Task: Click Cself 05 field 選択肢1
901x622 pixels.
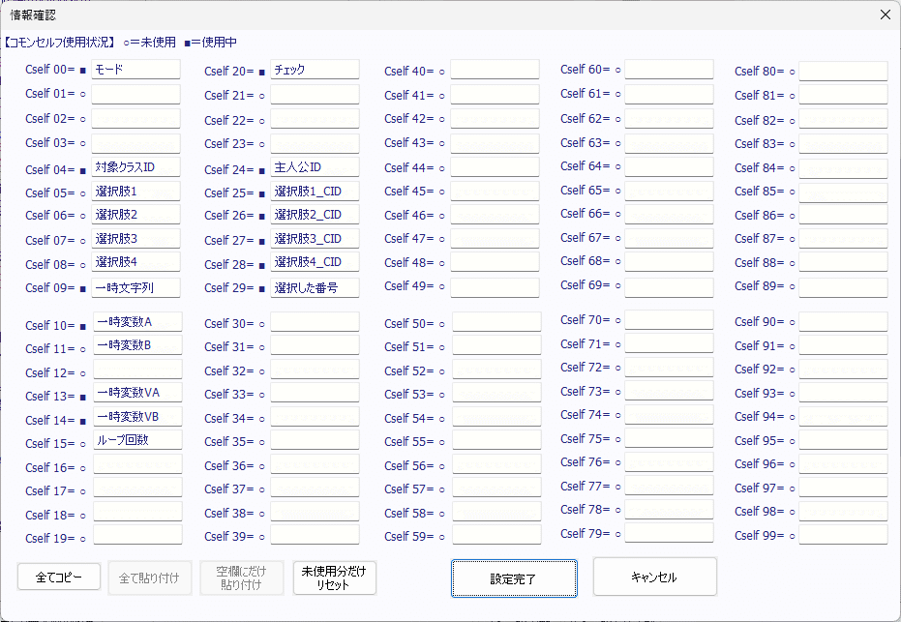Action: tap(135, 192)
